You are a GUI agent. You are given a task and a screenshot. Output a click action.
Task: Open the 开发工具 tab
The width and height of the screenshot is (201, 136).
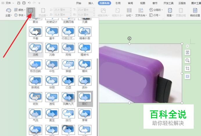[x=168, y=3]
